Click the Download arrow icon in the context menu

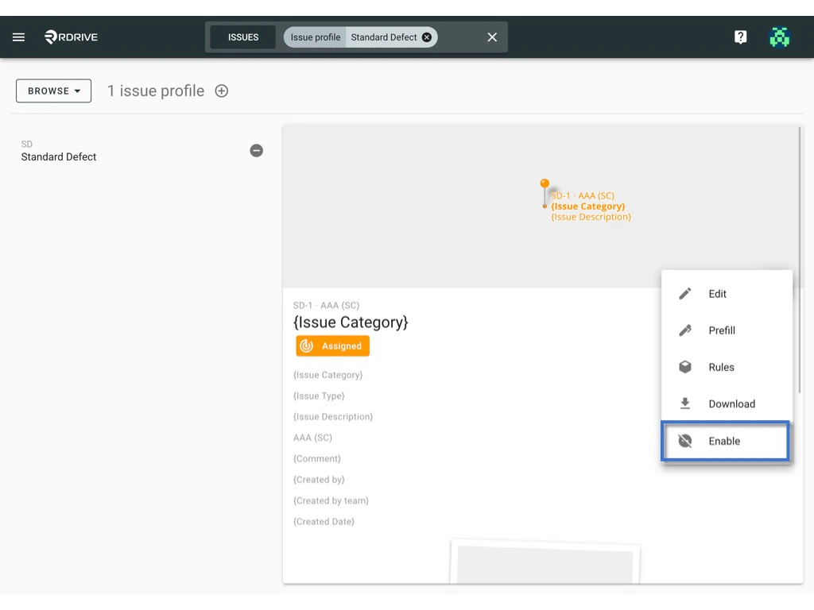point(684,403)
